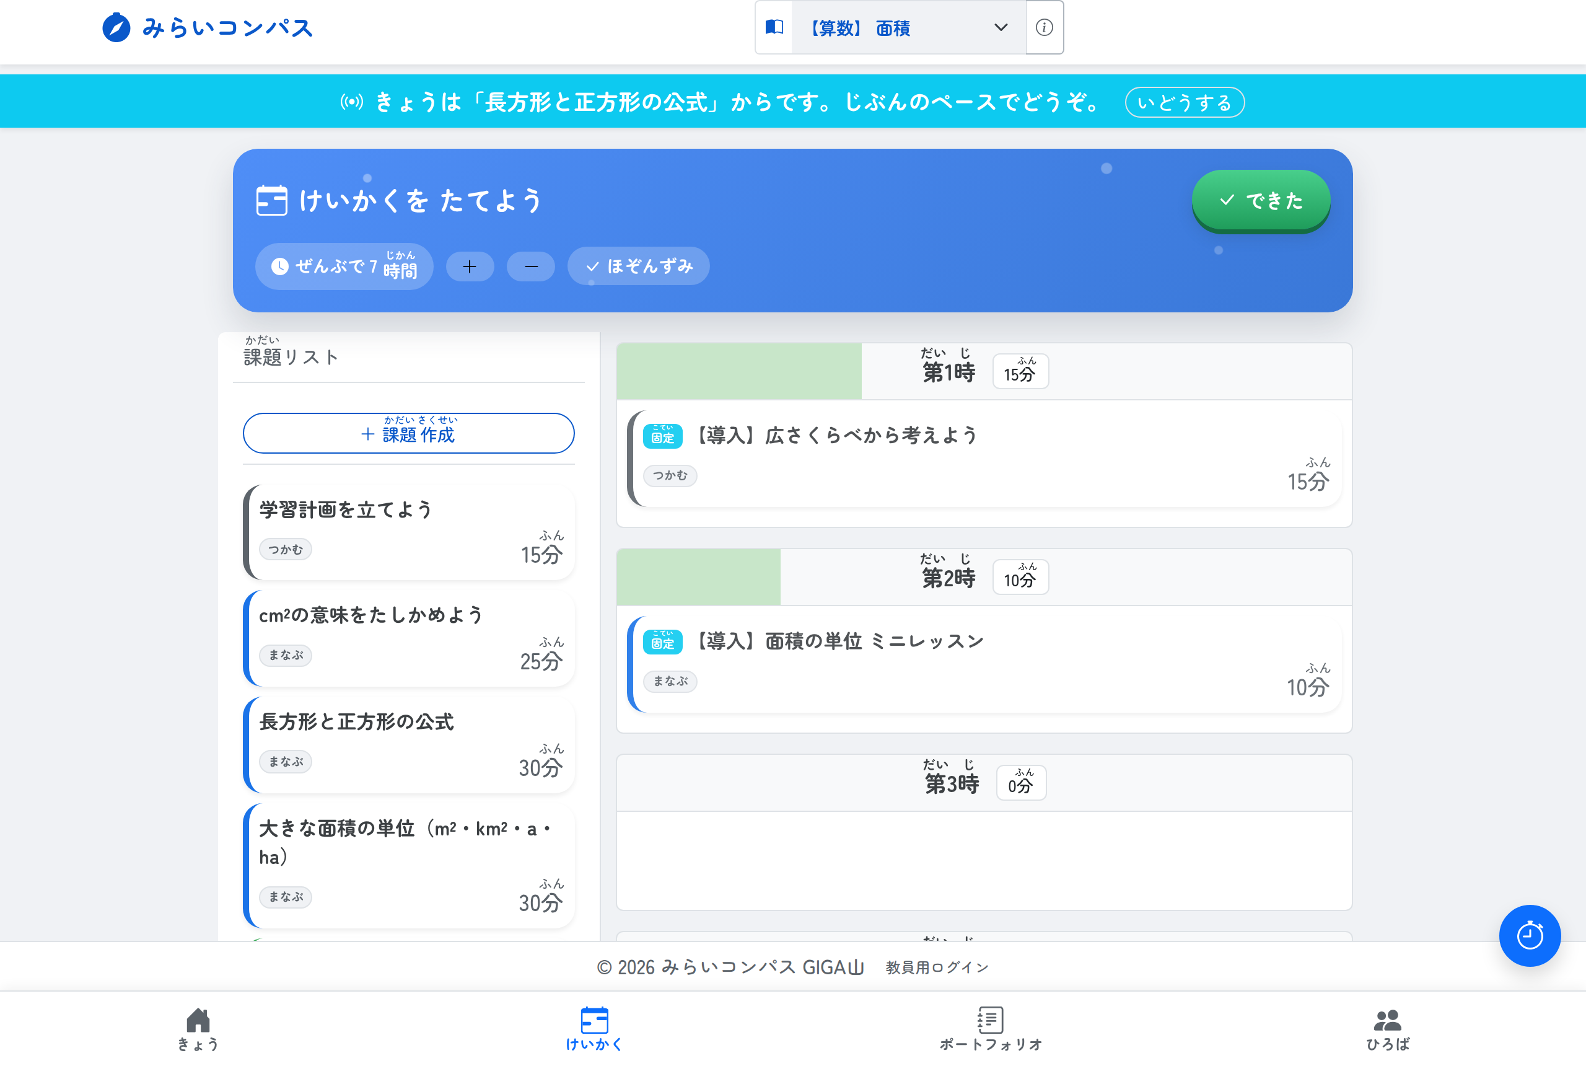Select the 大きな面積の単位 task card
Screen dimensions: 1586x1066
[x=408, y=865]
